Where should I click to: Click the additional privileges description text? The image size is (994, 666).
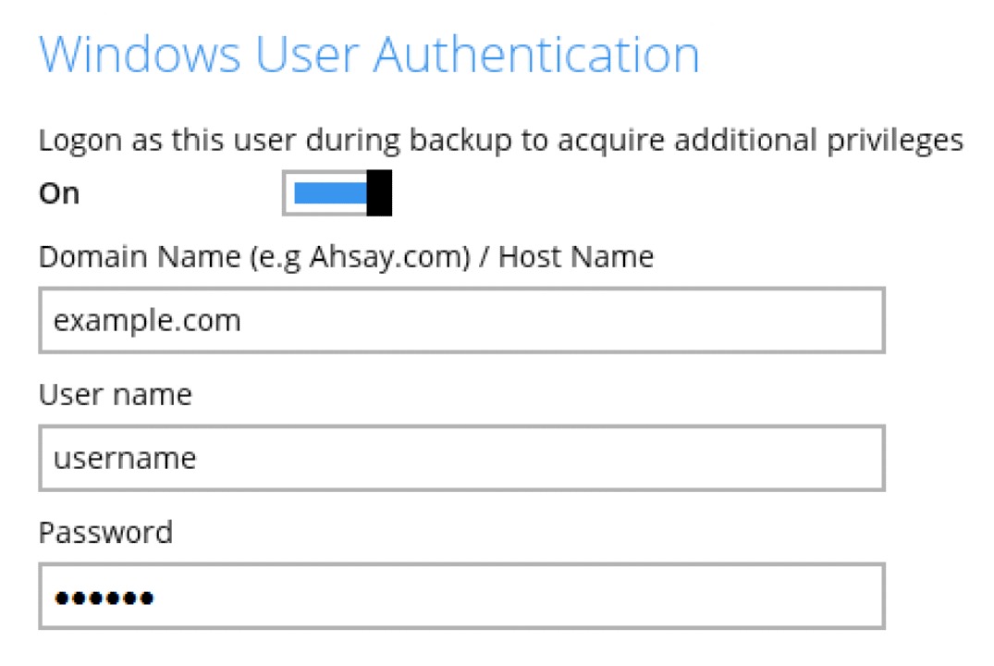pos(500,140)
